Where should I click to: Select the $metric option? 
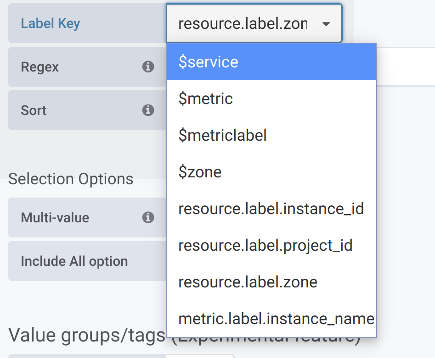[x=205, y=98]
